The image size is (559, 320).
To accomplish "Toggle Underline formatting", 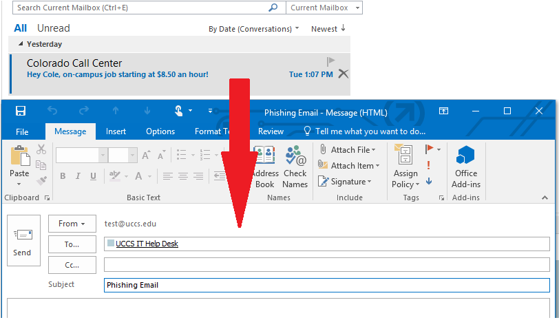I will pyautogui.click(x=93, y=175).
